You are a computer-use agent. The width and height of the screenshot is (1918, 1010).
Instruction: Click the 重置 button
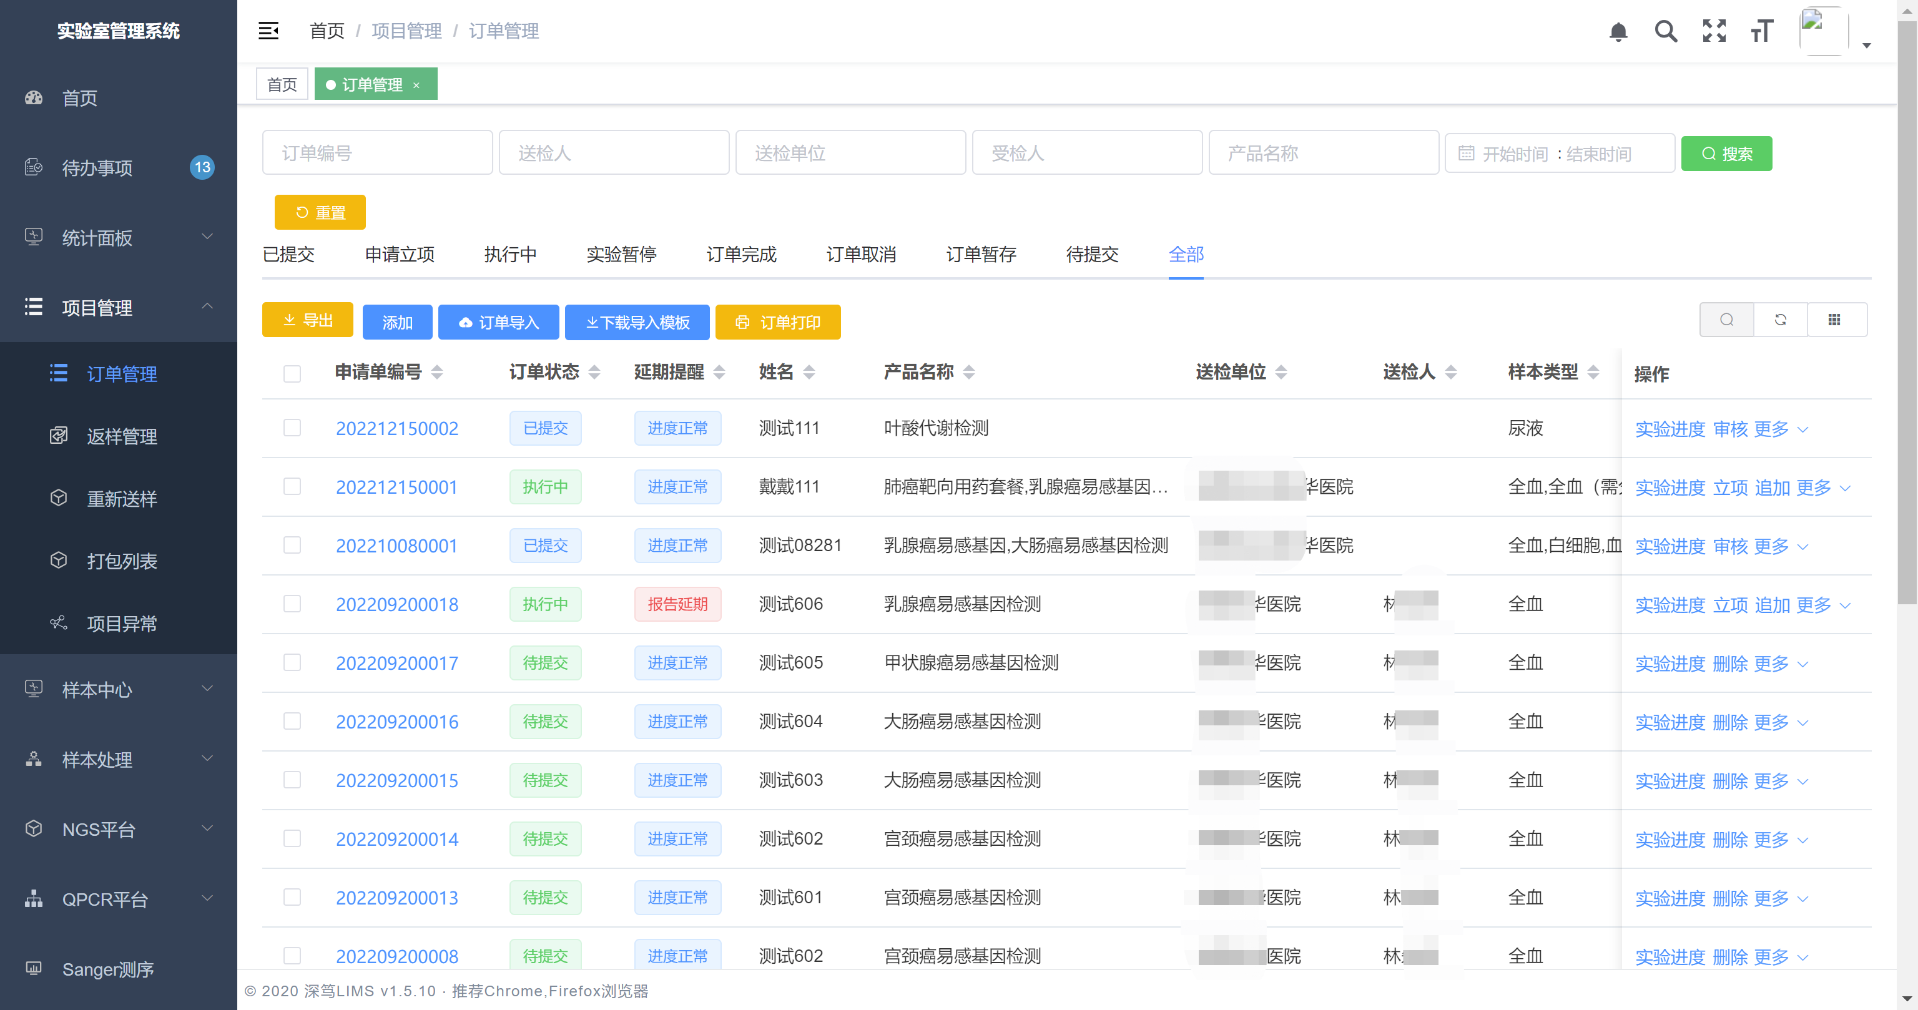pyautogui.click(x=320, y=212)
